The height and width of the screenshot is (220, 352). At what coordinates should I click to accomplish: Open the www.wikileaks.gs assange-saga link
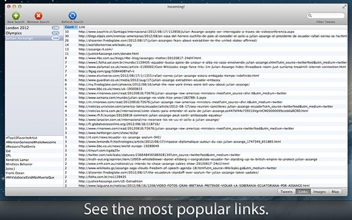[x=178, y=168]
